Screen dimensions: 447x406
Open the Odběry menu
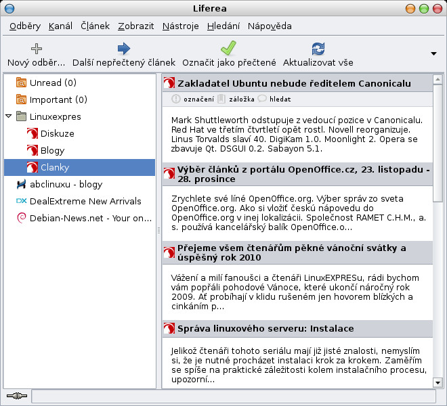tap(25, 26)
